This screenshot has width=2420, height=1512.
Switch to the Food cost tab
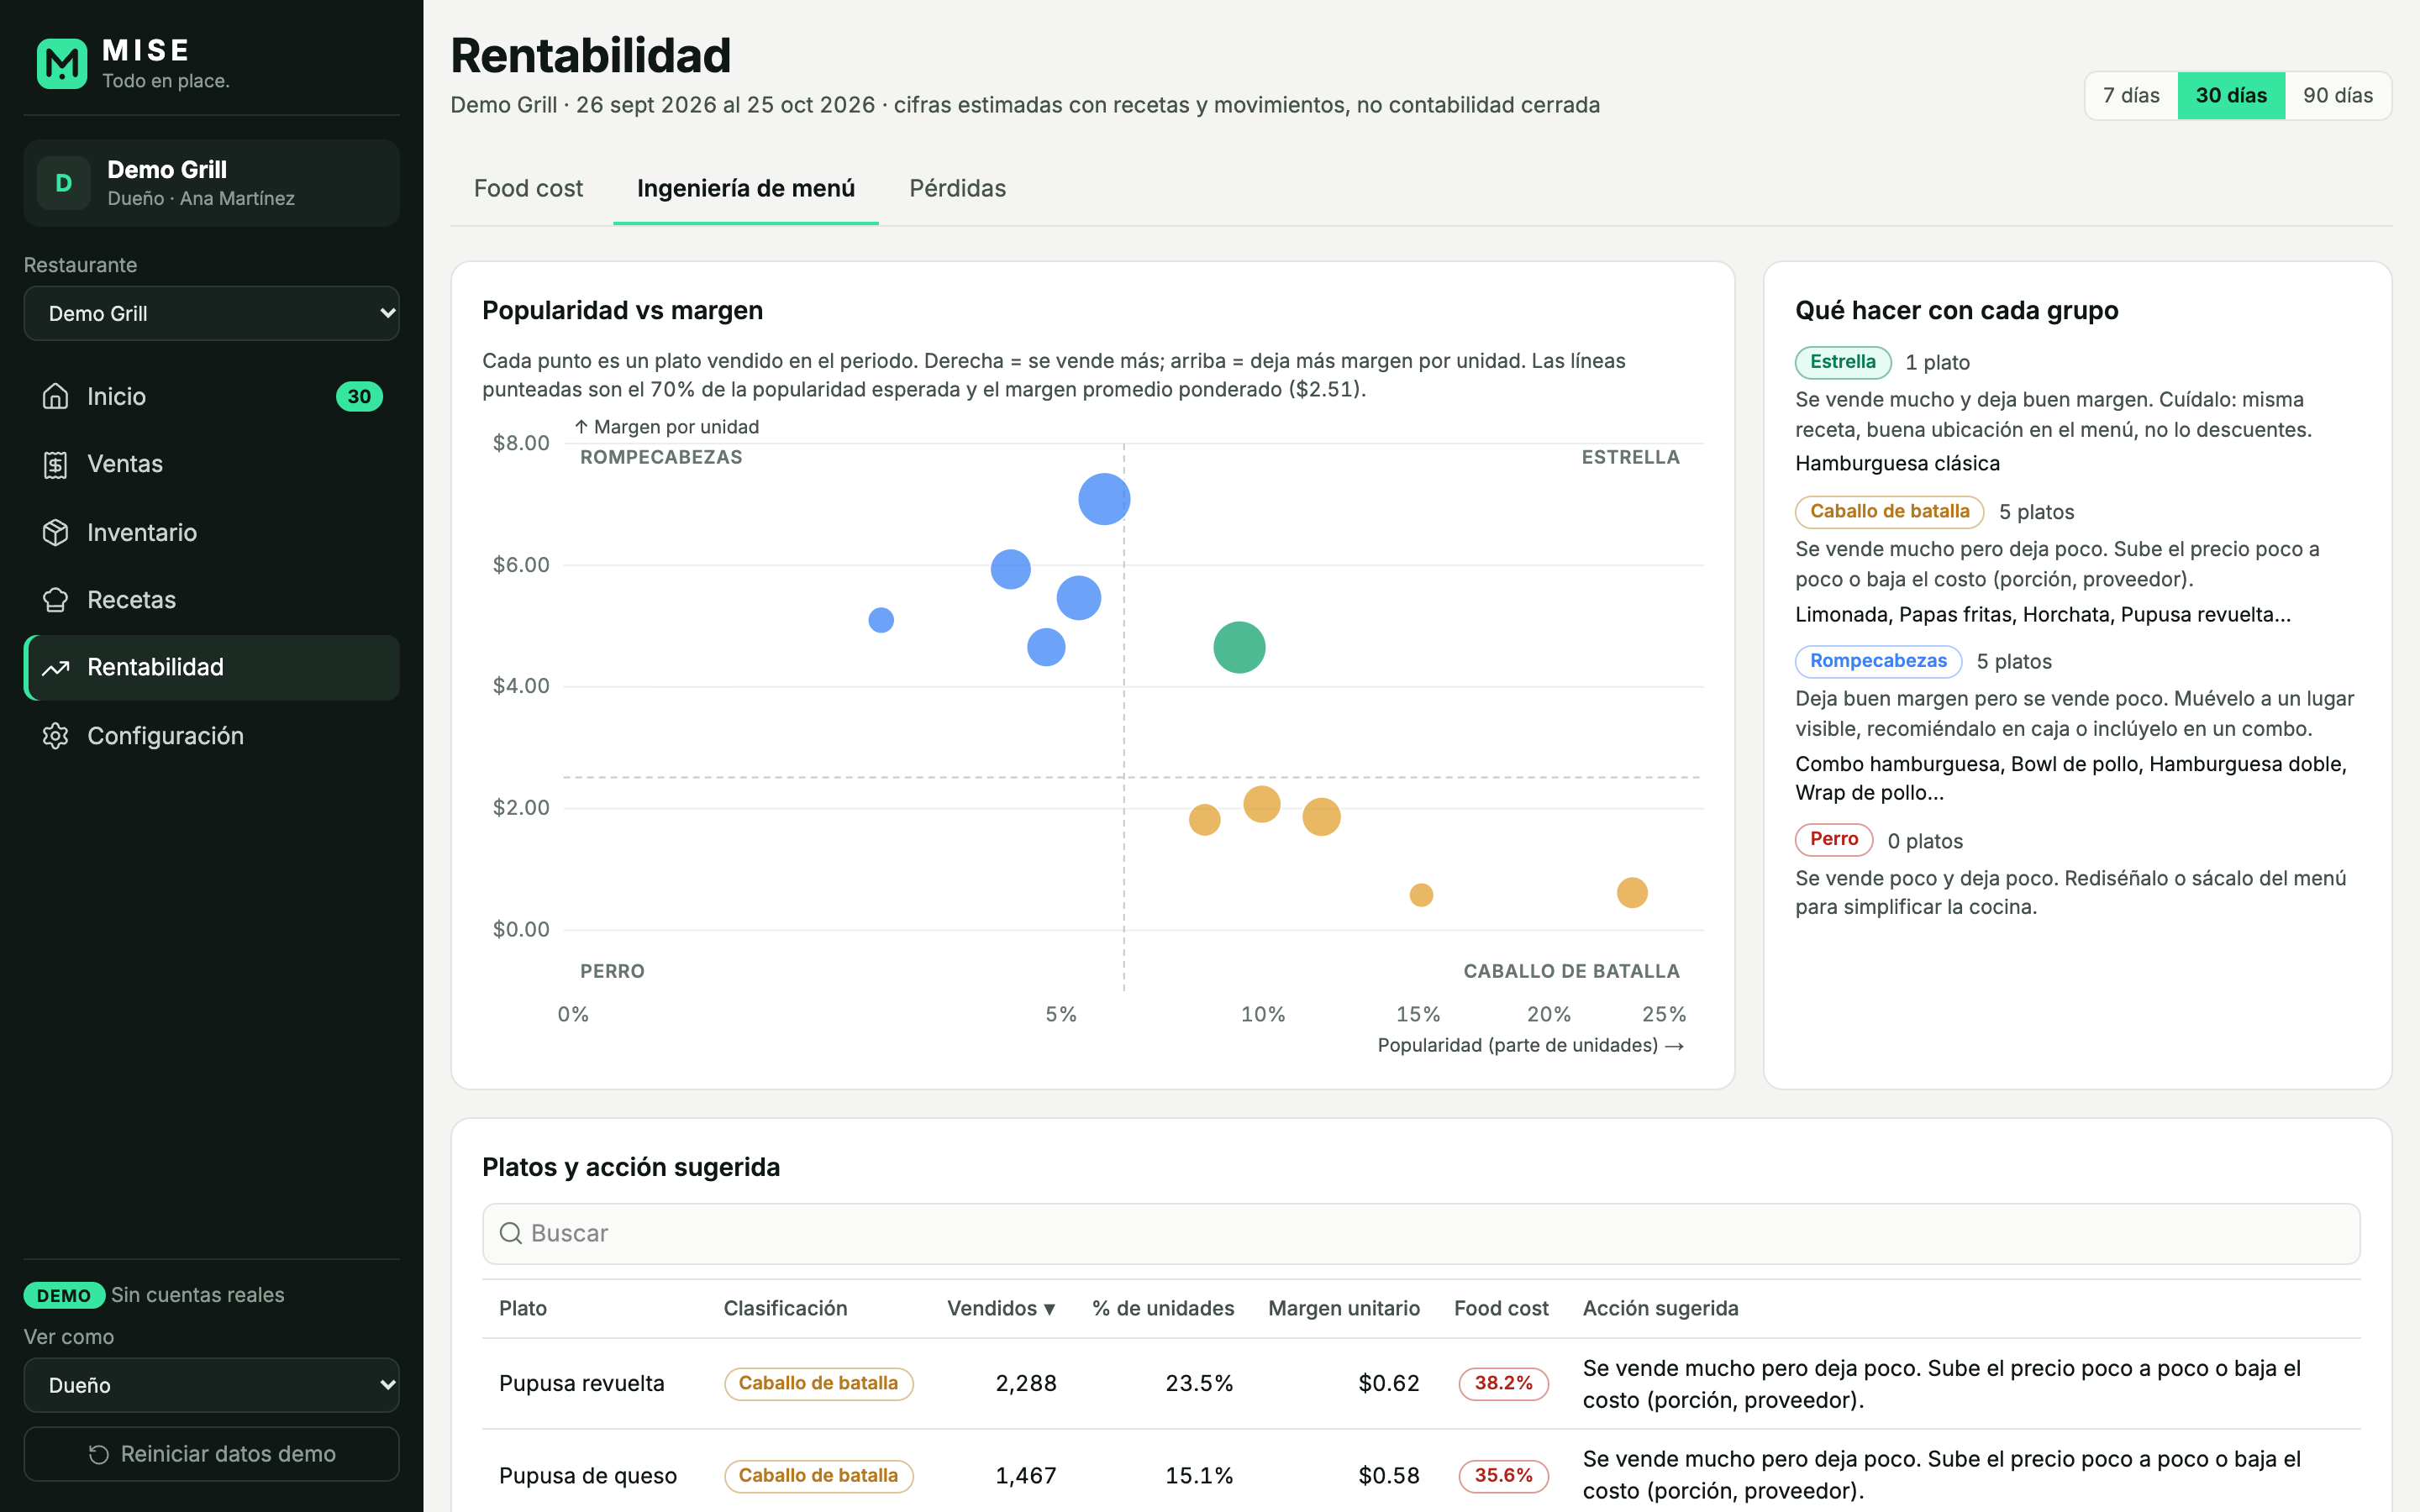(x=528, y=189)
